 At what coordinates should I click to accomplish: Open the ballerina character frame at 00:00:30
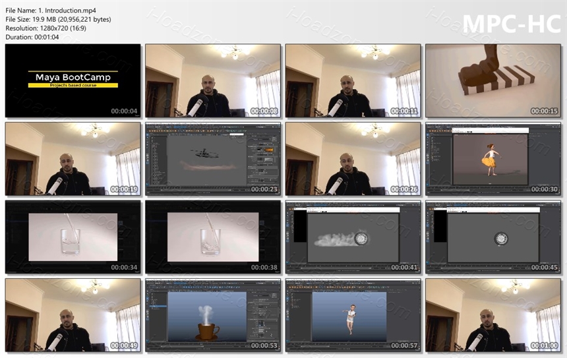point(493,159)
